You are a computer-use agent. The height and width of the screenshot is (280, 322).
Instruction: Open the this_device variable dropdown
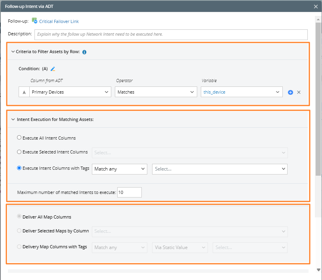pos(242,92)
